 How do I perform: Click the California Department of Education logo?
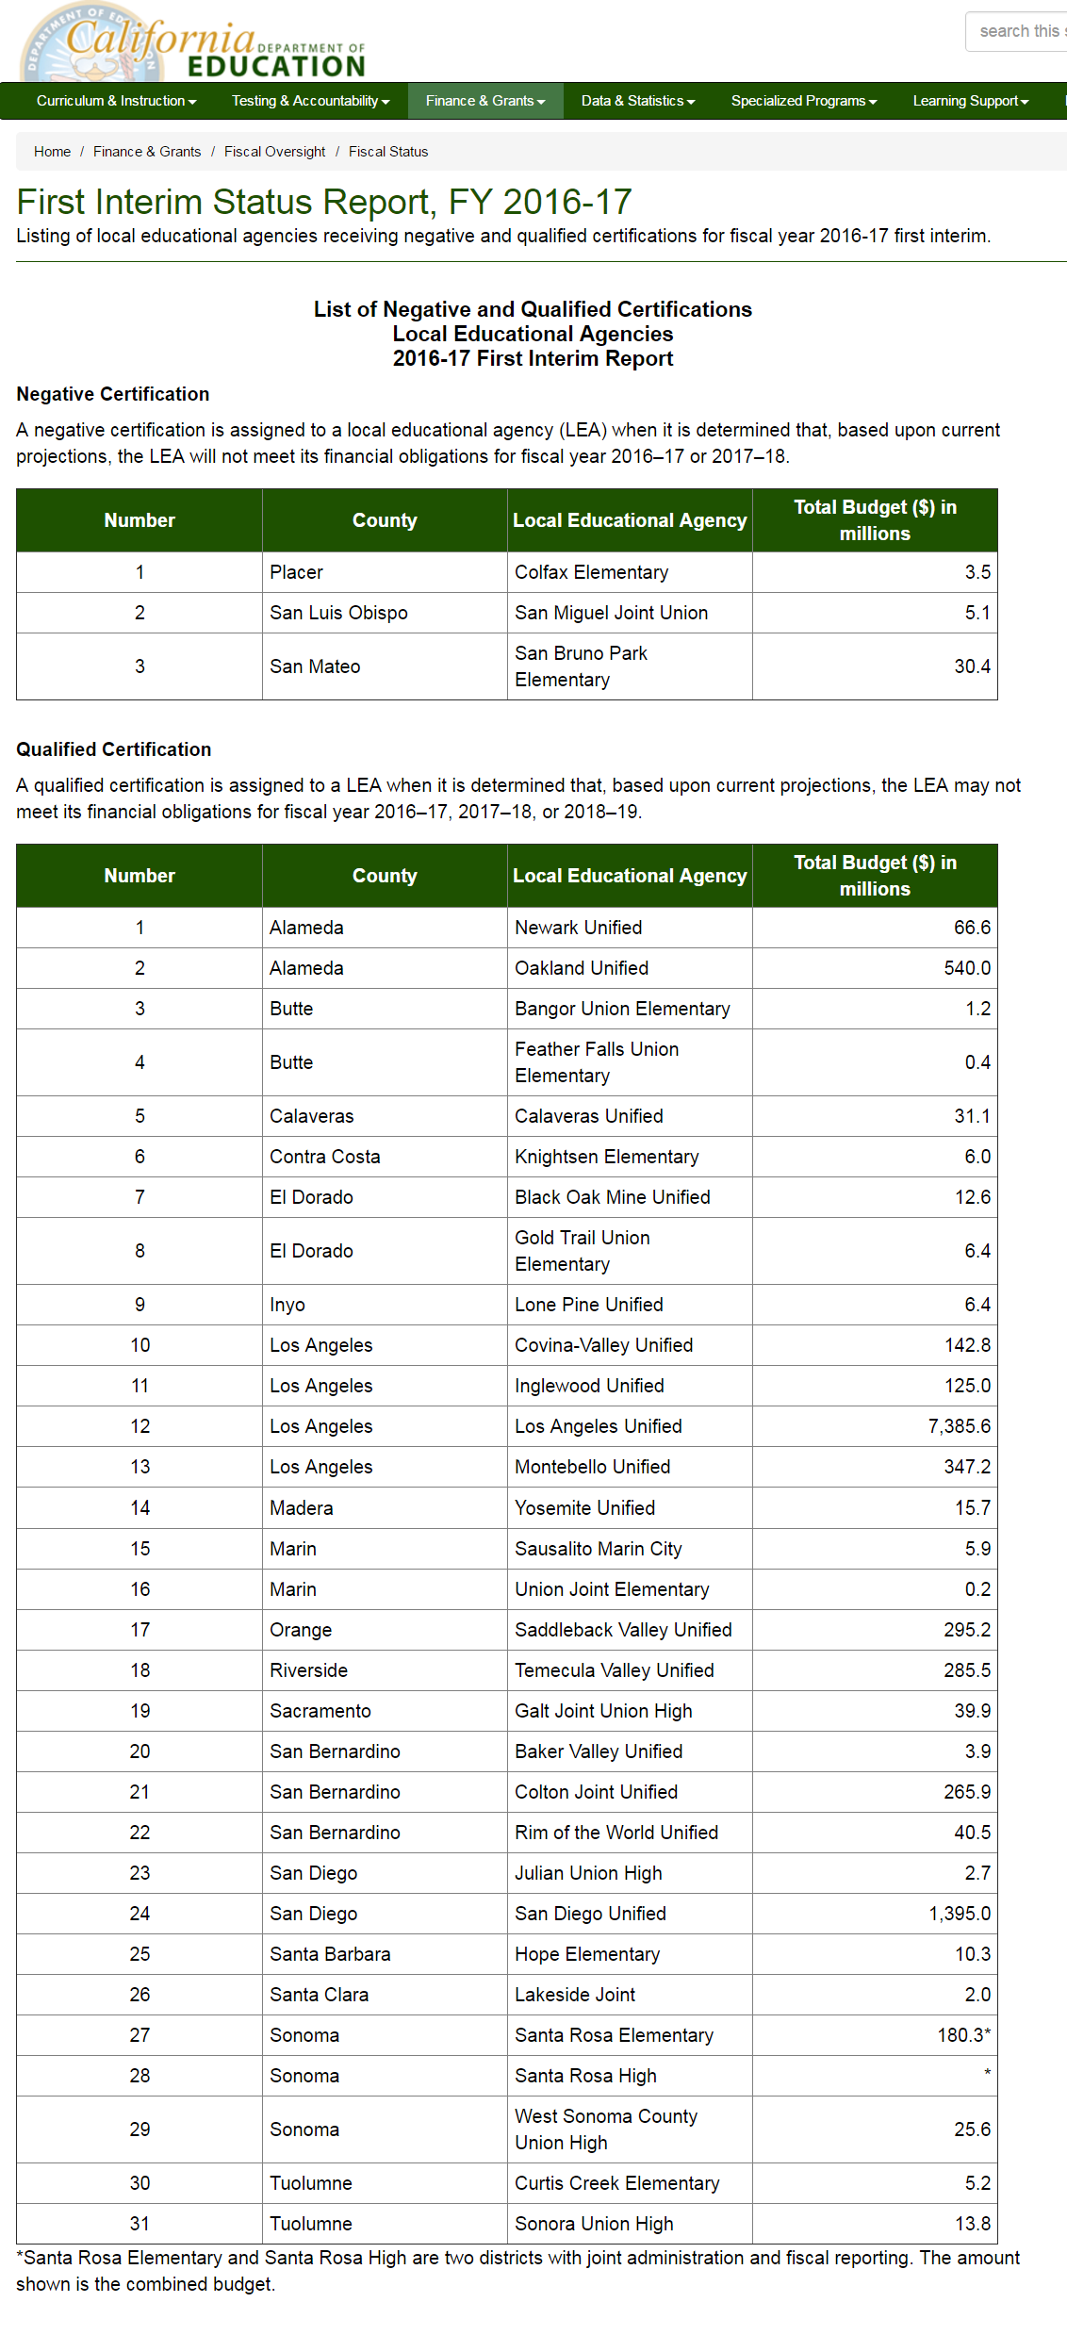[x=193, y=44]
